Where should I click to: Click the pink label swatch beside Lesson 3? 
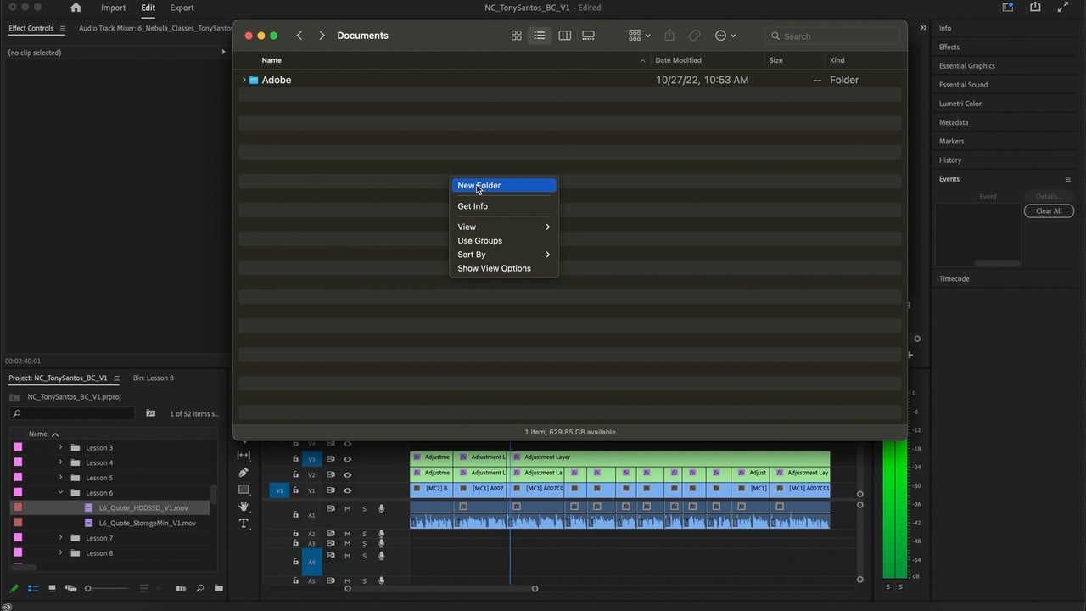(18, 447)
